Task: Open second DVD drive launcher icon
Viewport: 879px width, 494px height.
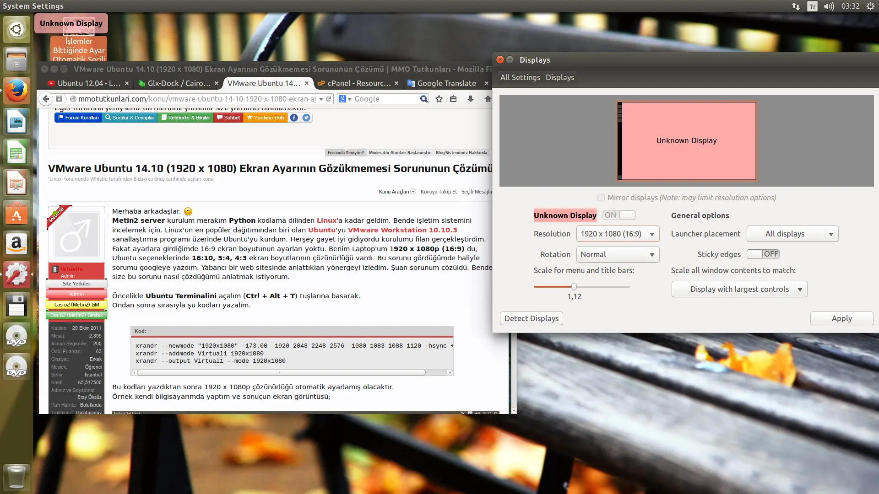Action: coord(16,366)
